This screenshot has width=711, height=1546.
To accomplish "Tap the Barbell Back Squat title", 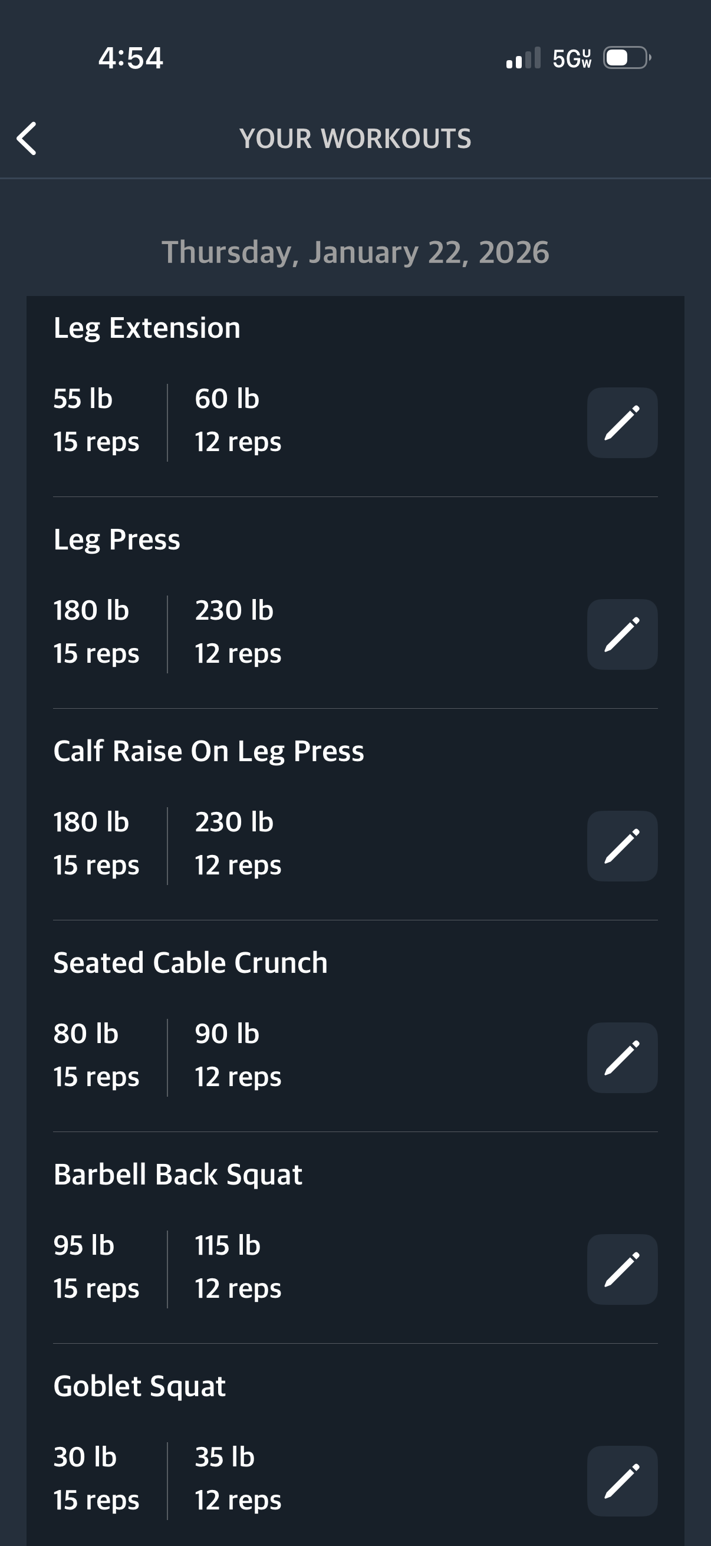I will [x=178, y=1175].
